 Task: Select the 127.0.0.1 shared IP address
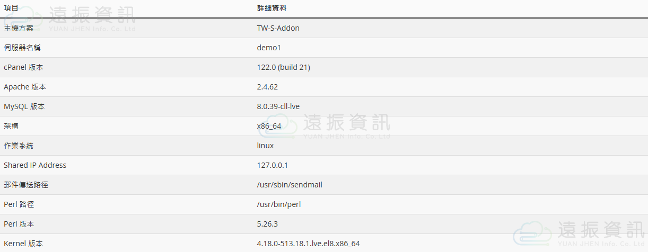[272, 165]
